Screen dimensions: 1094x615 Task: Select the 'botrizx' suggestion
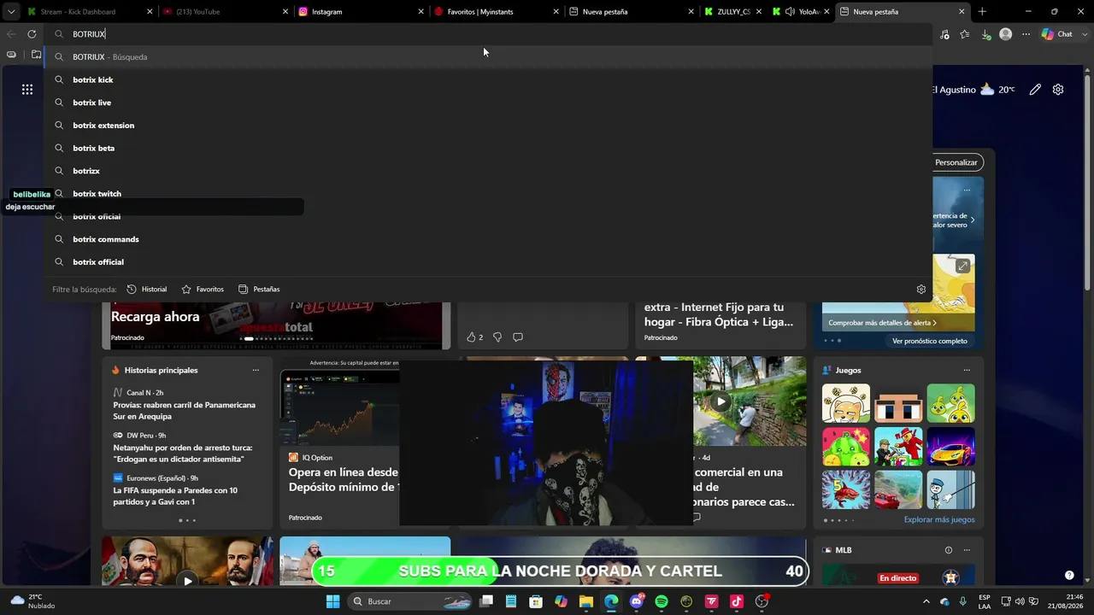point(488,171)
